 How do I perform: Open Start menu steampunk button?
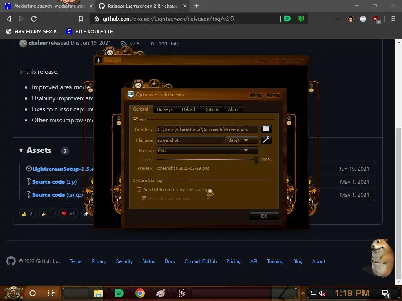pos(14,293)
